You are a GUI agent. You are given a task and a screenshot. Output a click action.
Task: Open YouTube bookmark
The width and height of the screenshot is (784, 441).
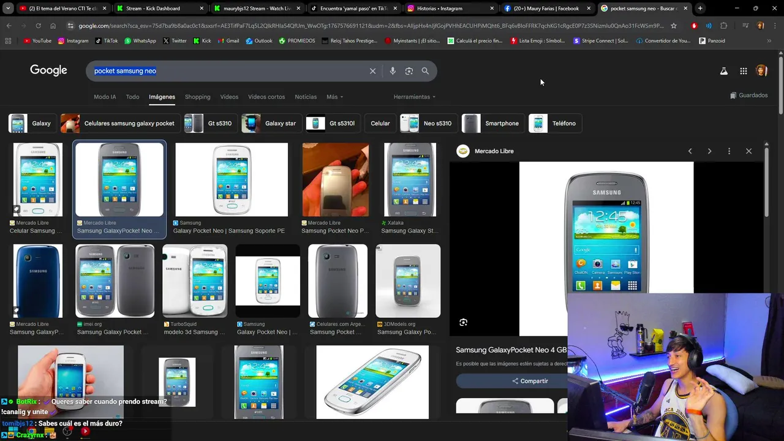[x=37, y=41]
